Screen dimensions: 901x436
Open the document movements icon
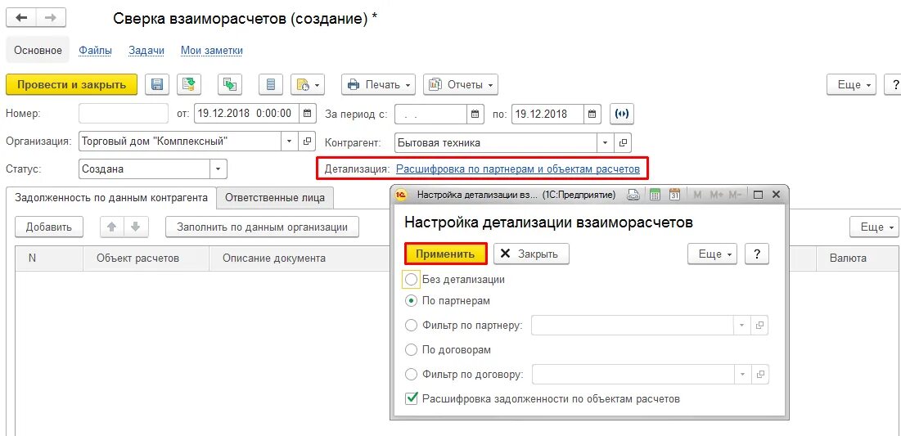[229, 84]
